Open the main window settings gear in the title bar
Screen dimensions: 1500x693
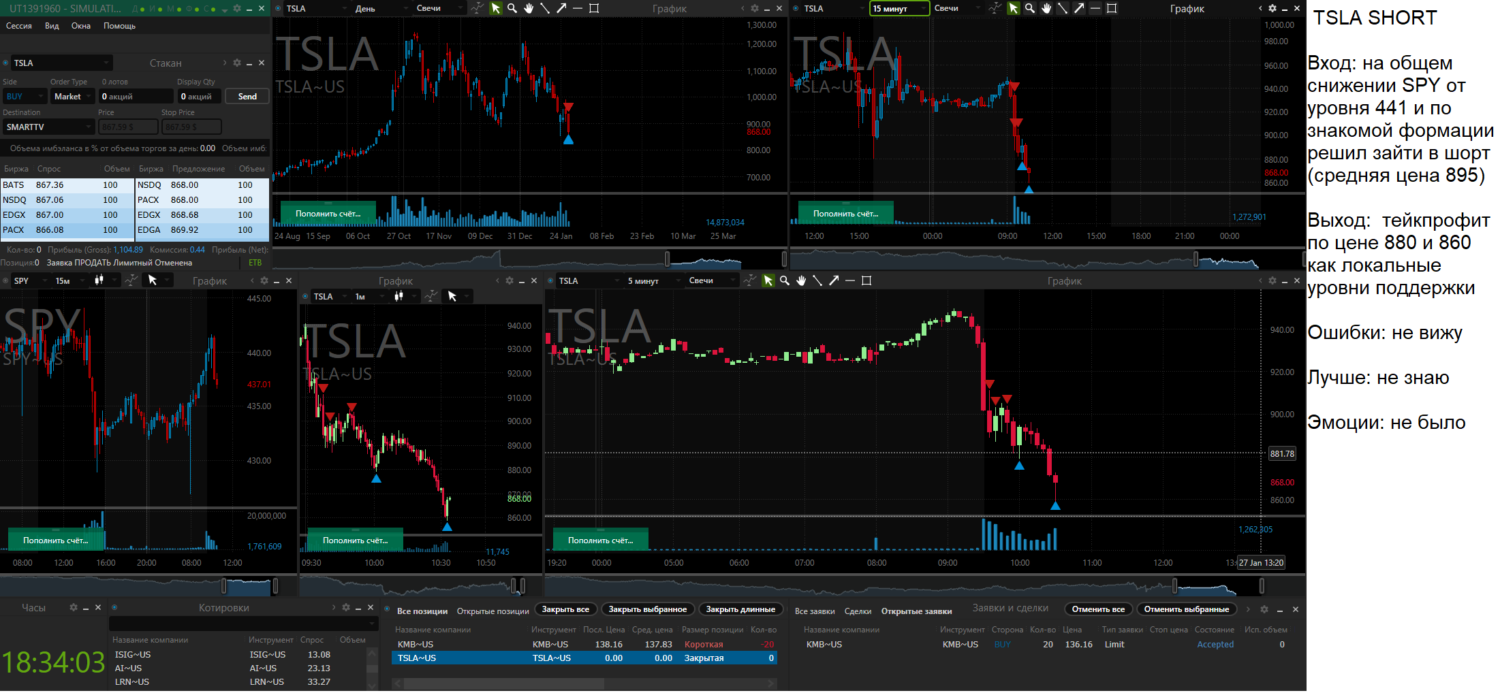click(237, 8)
